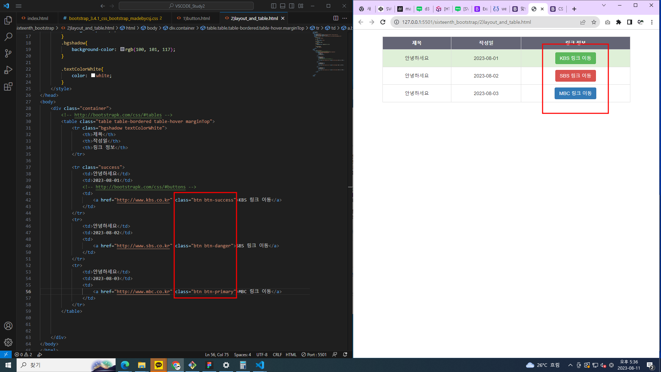Toggle primary sidebar layout button

[x=274, y=6]
